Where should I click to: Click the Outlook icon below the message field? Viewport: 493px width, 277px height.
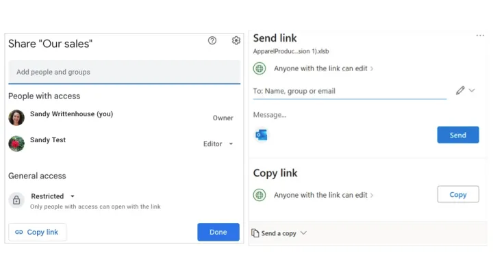[261, 135]
